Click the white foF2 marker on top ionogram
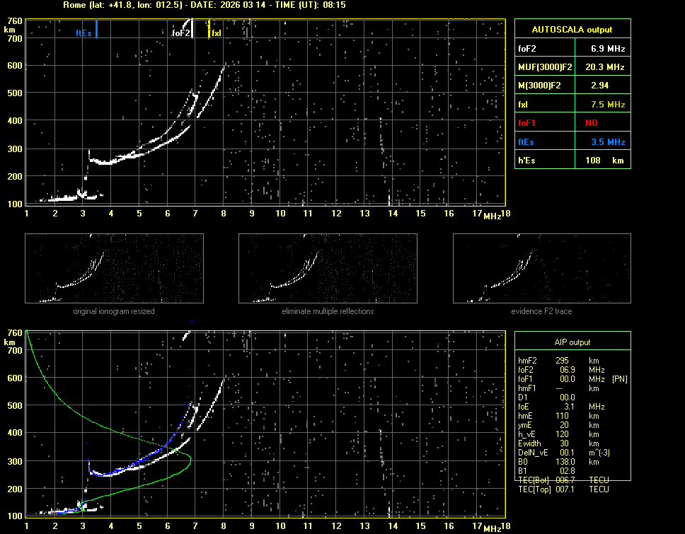685x534 pixels. click(192, 28)
